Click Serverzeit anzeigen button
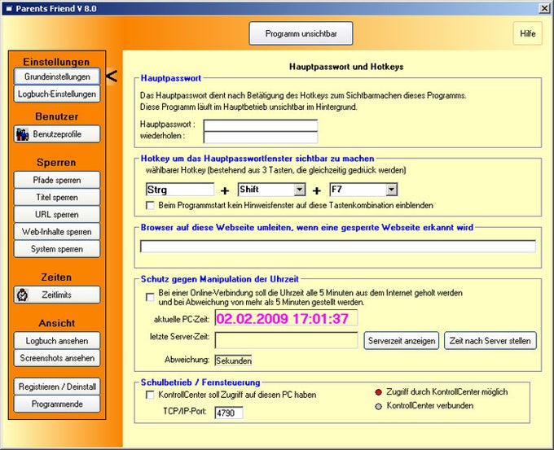 point(402,341)
